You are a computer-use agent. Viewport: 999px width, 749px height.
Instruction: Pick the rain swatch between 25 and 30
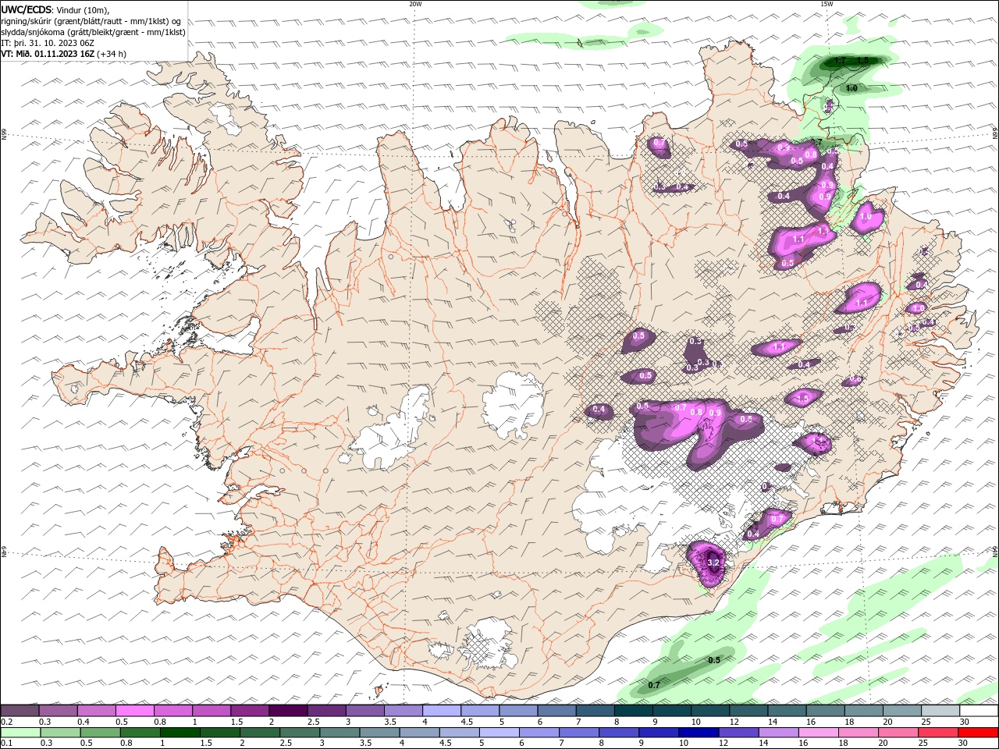point(938,733)
